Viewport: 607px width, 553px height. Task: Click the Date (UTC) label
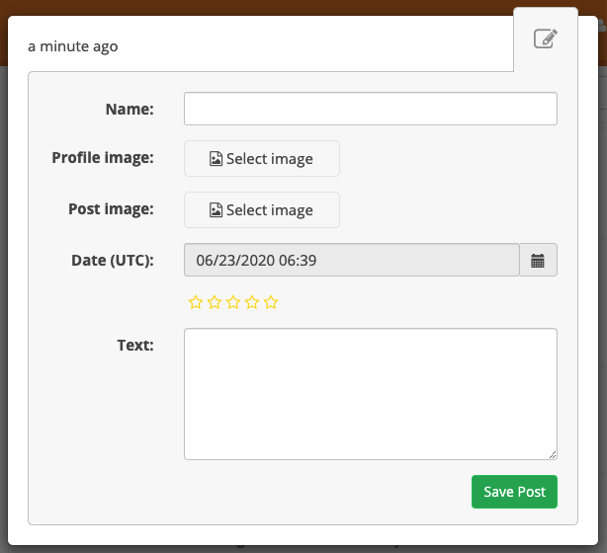[113, 261]
